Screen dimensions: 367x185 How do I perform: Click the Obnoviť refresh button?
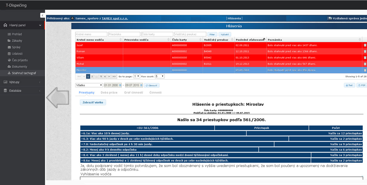point(152,85)
